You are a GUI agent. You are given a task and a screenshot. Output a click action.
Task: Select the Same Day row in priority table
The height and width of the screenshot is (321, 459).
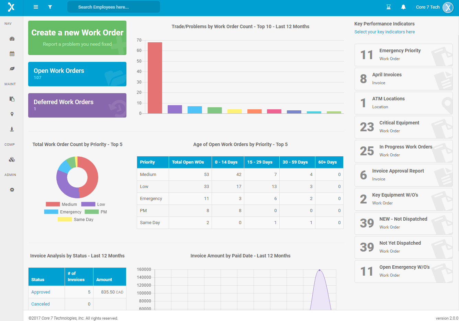tap(240, 223)
